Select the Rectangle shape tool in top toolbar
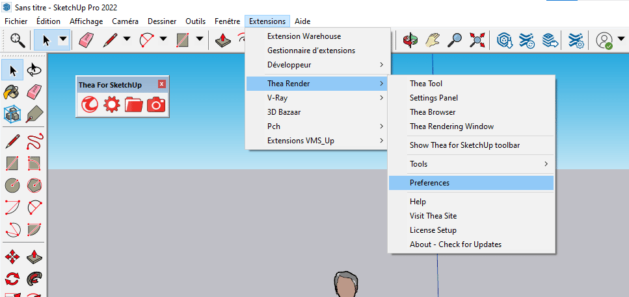Image resolution: width=629 pixels, height=297 pixels. click(x=183, y=40)
